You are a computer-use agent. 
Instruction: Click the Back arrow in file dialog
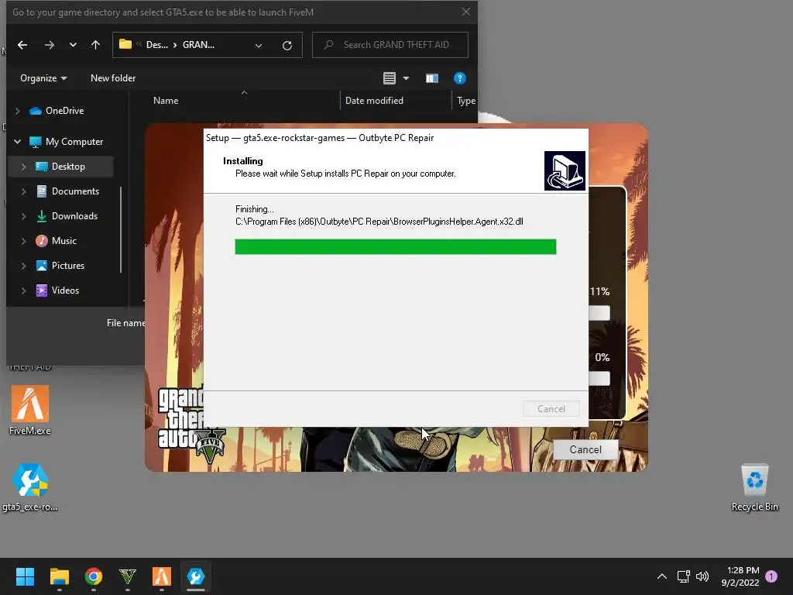[x=22, y=45]
